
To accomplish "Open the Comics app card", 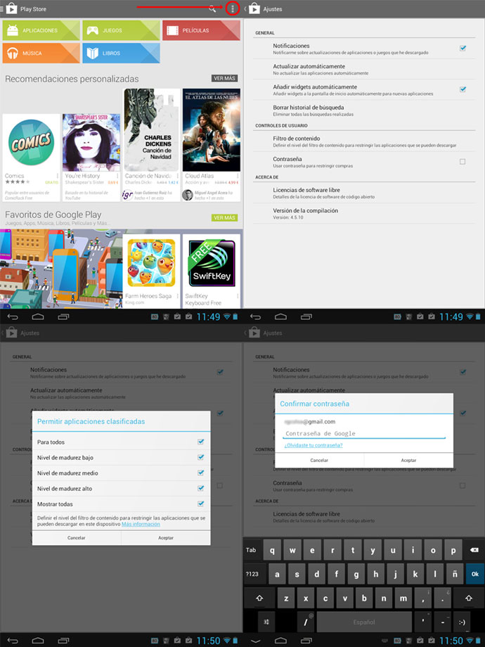I will [x=32, y=158].
